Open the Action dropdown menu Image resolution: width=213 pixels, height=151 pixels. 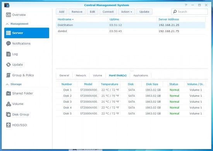tap(127, 12)
